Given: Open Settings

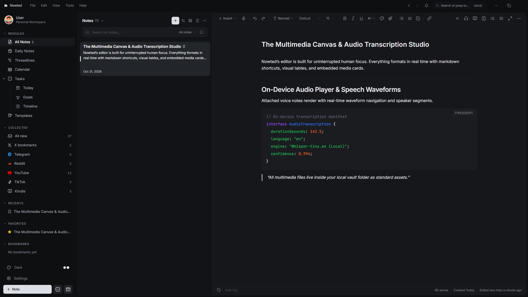Looking at the screenshot, I should (x=21, y=278).
